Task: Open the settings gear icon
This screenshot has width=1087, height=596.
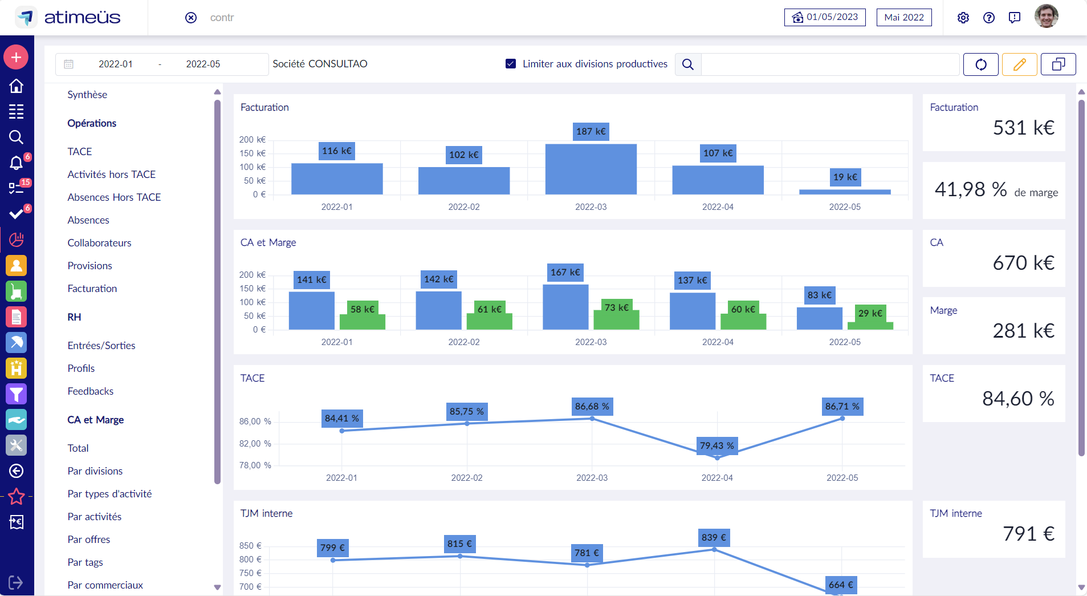Action: 963,18
